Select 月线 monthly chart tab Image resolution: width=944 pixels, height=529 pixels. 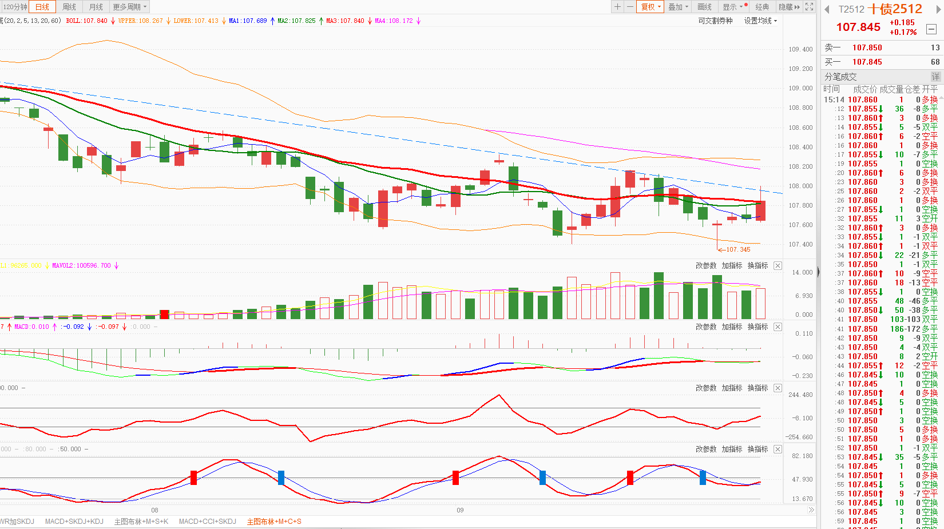click(x=96, y=7)
